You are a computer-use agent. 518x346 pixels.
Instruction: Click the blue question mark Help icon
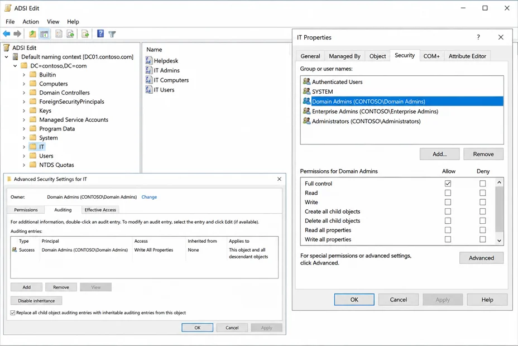[x=100, y=33]
